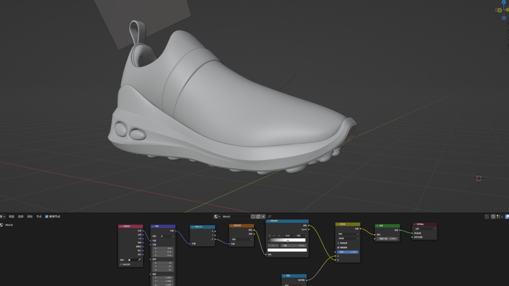The height and width of the screenshot is (286, 509).
Task: Click the minus icon to remove color stop
Action: click(274, 236)
